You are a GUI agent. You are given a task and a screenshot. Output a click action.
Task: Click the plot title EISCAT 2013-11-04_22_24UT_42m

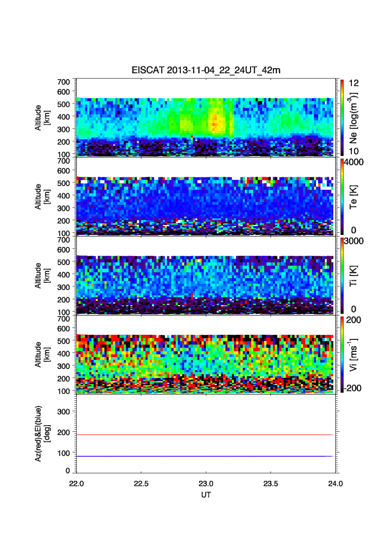pyautogui.click(x=206, y=70)
